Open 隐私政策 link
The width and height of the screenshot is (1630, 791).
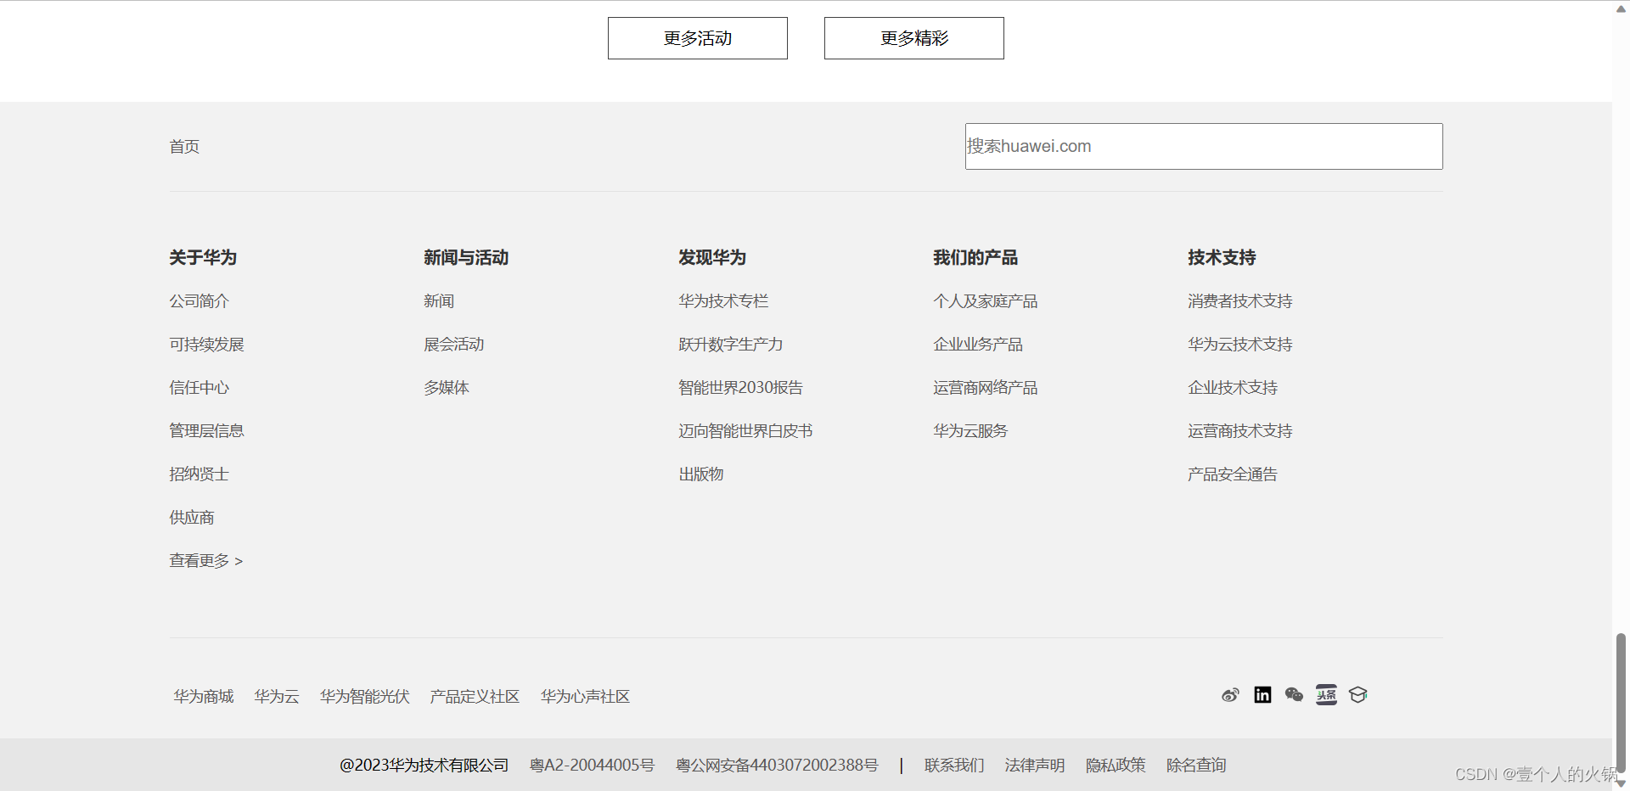tap(1116, 766)
